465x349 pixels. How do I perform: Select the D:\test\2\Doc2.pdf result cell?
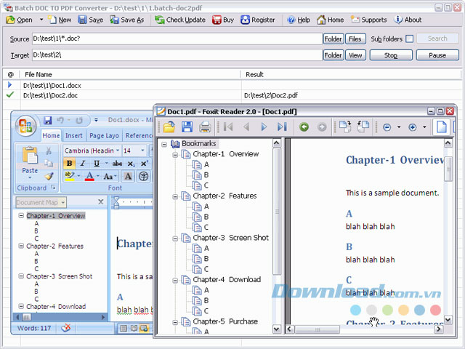pos(271,95)
